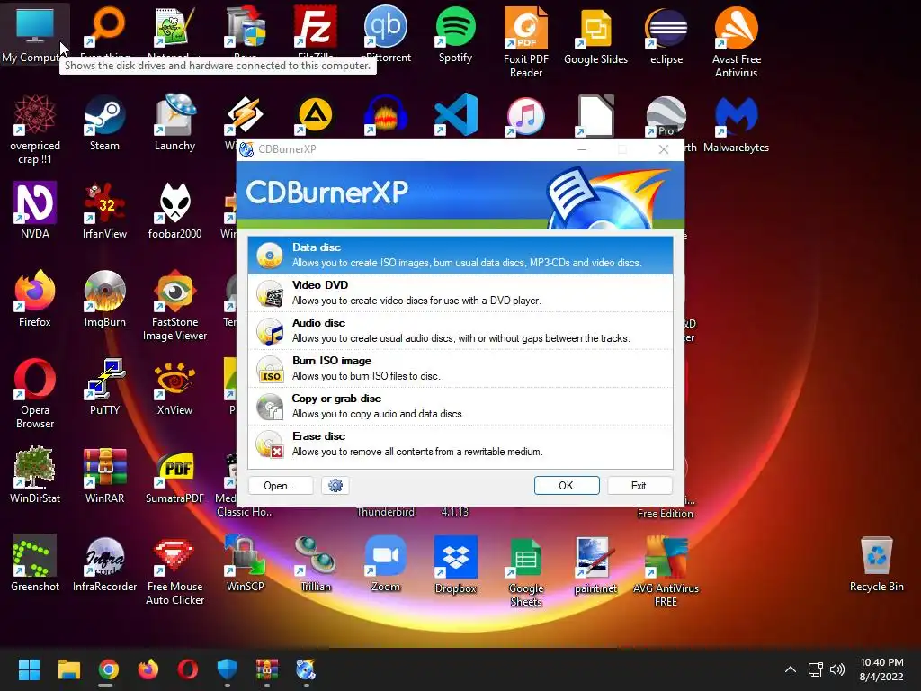Launch Chrome from the taskbar
The width and height of the screenshot is (921, 691).
108,669
